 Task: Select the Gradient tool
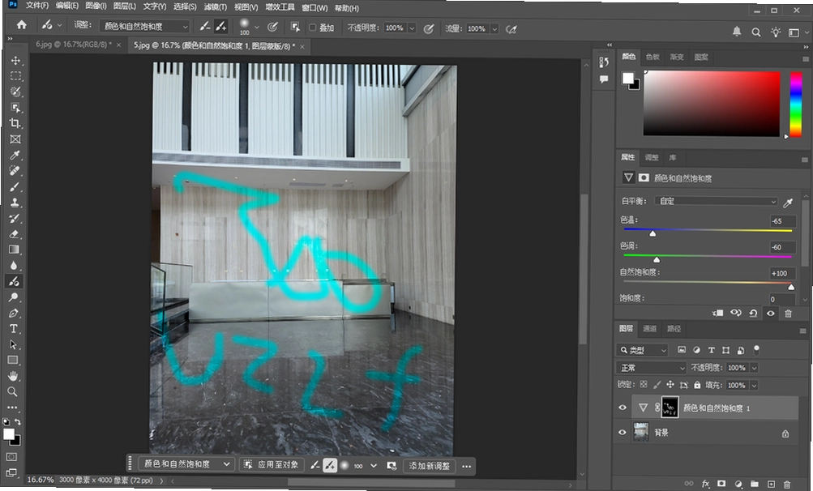(x=15, y=250)
